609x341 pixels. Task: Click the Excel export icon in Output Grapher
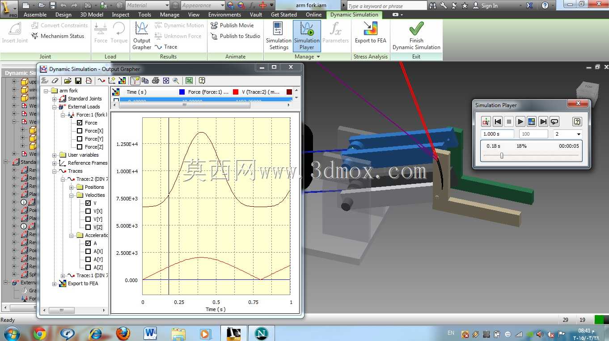(189, 81)
